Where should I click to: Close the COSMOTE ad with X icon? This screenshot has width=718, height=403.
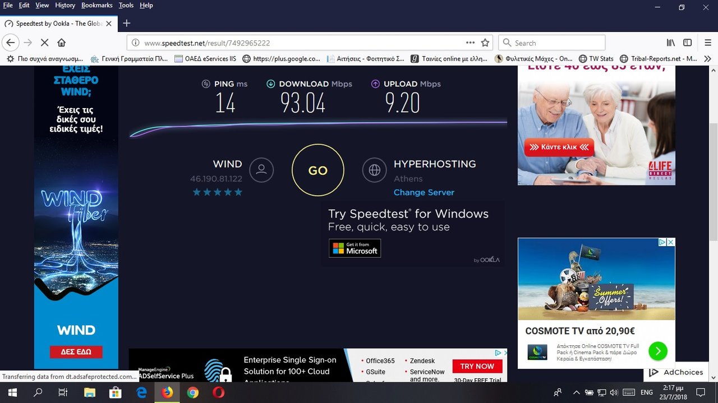pyautogui.click(x=670, y=242)
